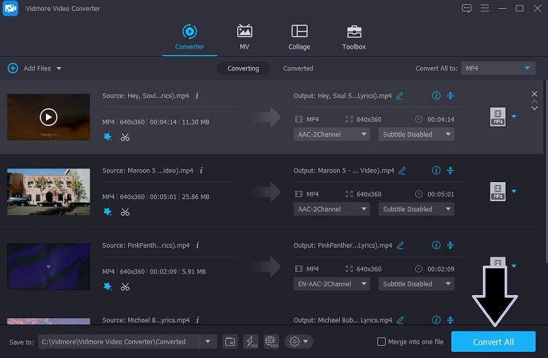Click the scissors cut icon for Hey, Soul video

pyautogui.click(x=125, y=137)
